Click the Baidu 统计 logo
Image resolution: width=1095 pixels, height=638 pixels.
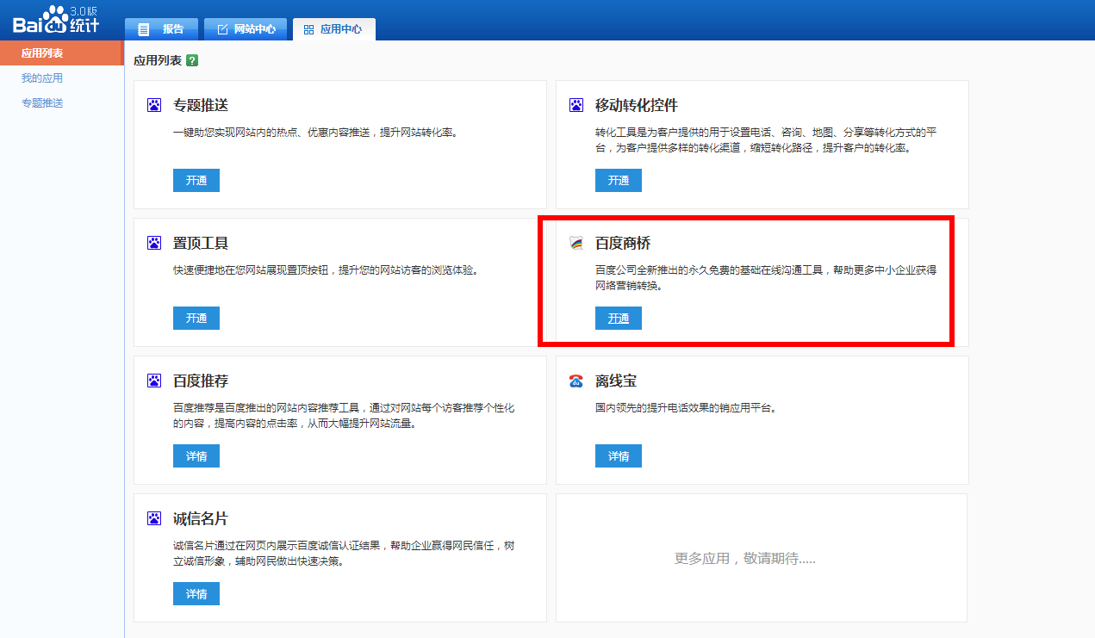55,20
